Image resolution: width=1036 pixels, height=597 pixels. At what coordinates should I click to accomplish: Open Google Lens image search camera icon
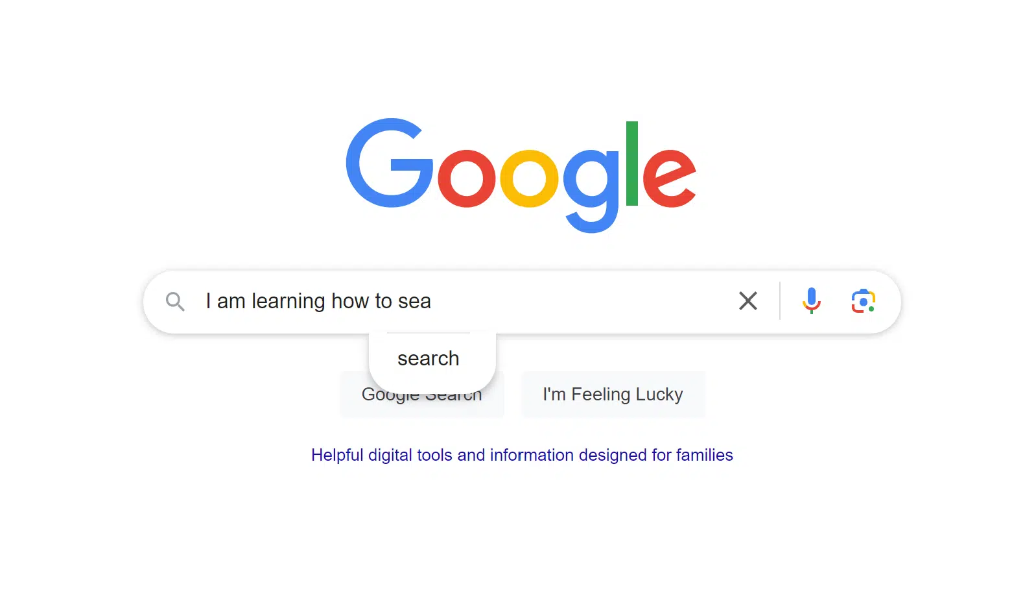[x=863, y=301]
